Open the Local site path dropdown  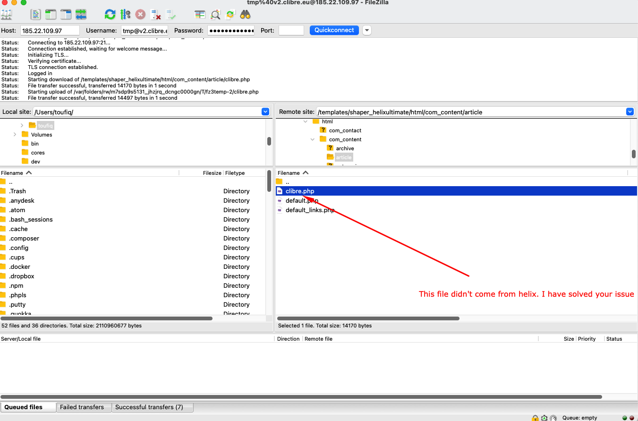pos(265,112)
